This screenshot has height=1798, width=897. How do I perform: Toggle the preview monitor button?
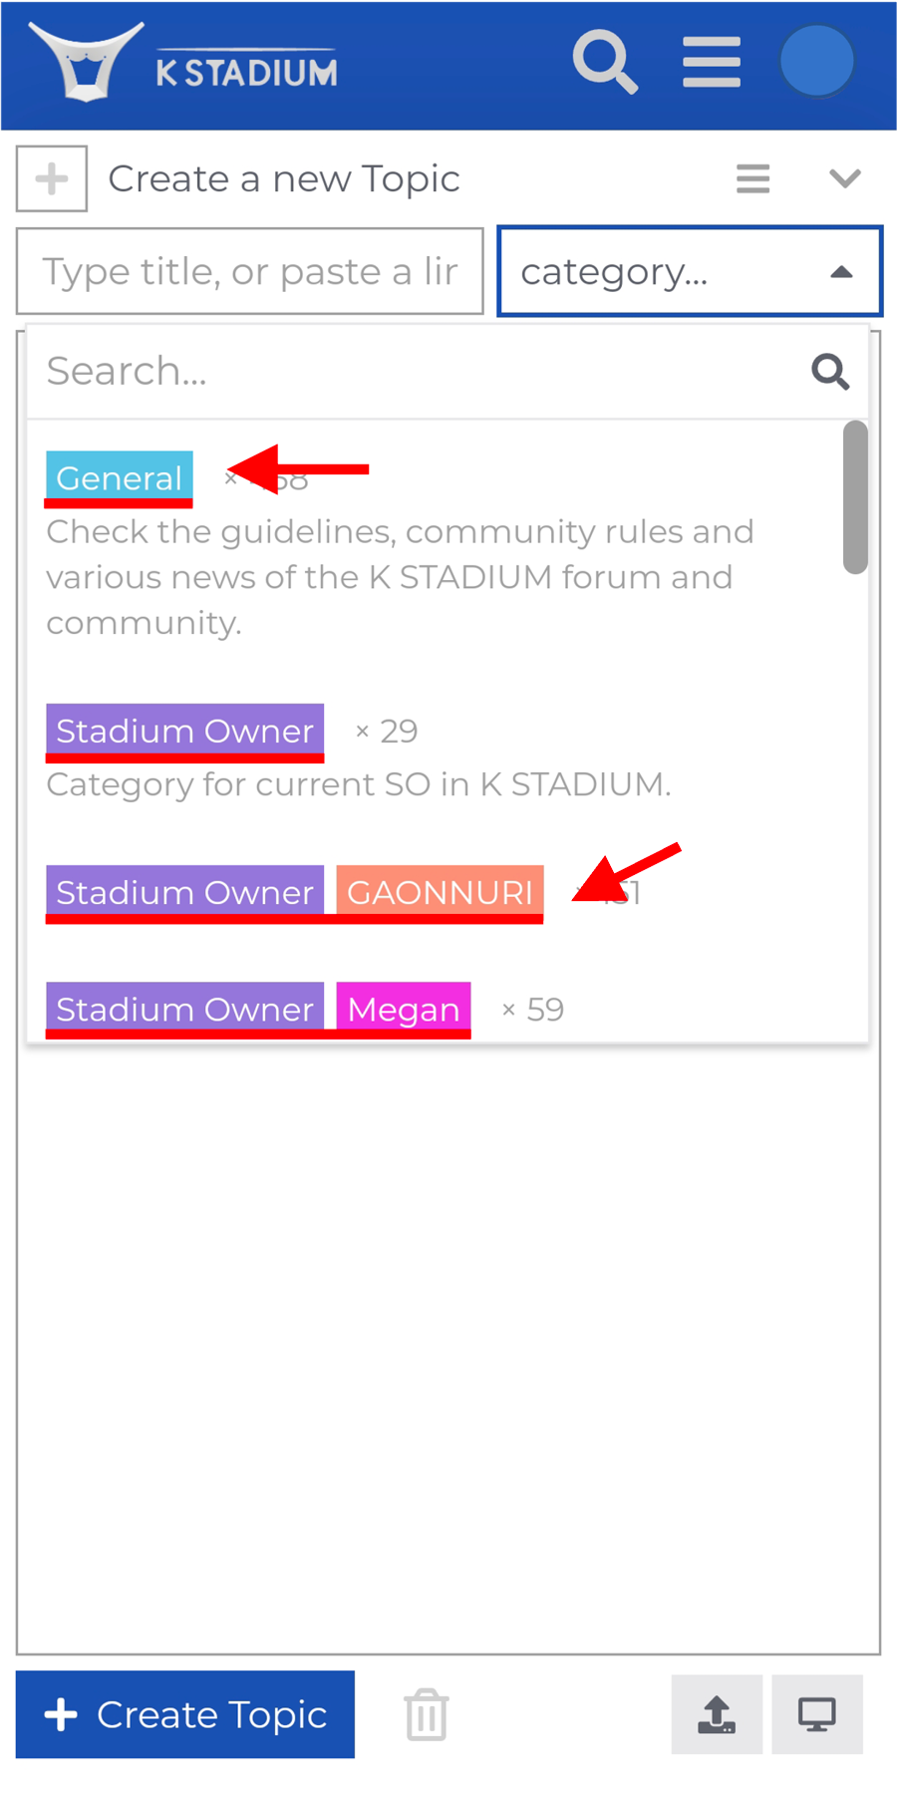point(817,1714)
